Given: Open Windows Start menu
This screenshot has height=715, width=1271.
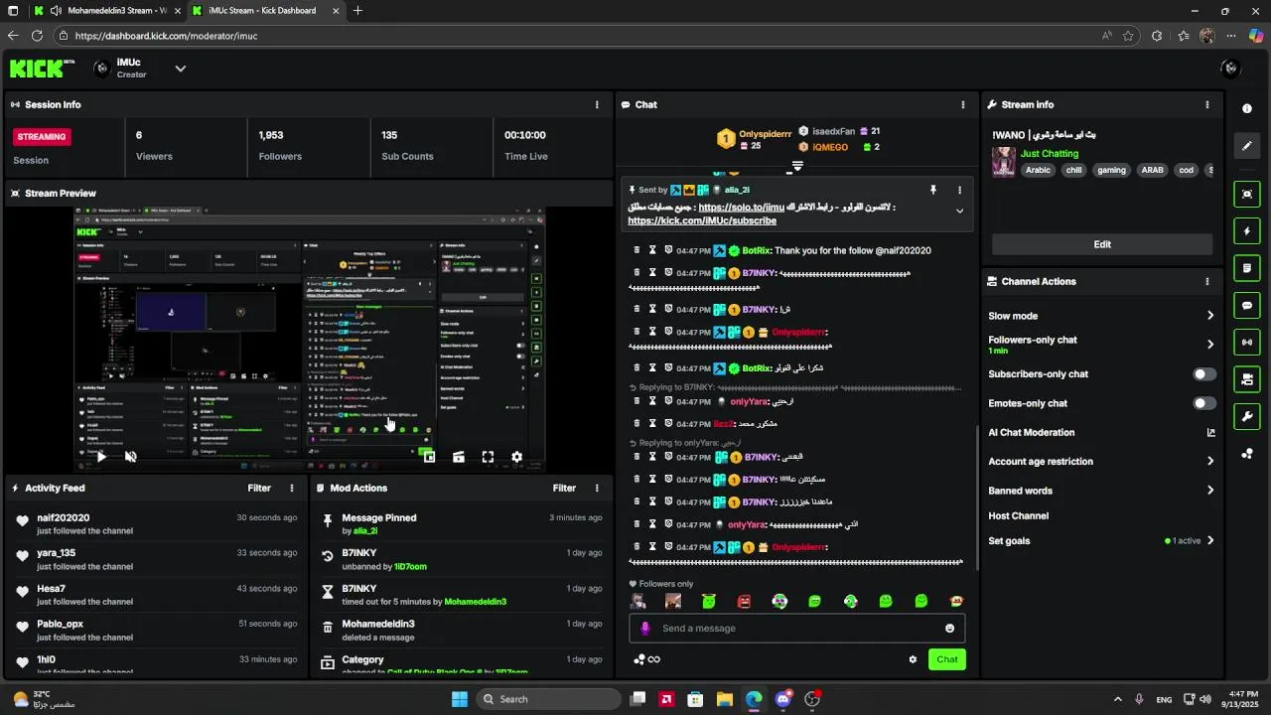Looking at the screenshot, I should pyautogui.click(x=460, y=699).
